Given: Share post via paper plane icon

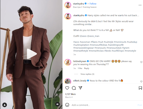Looking at the screenshot, I should click(x=80, y=88).
